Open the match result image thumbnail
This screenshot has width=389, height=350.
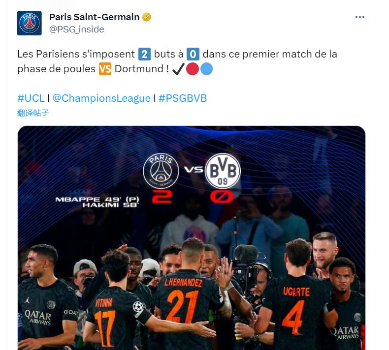pyautogui.click(x=192, y=238)
